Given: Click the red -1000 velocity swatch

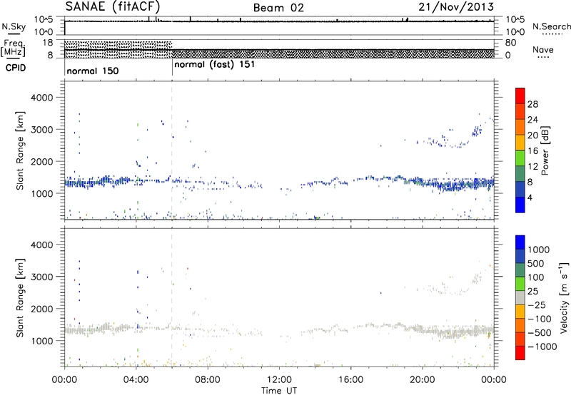Looking at the screenshot, I should point(520,353).
